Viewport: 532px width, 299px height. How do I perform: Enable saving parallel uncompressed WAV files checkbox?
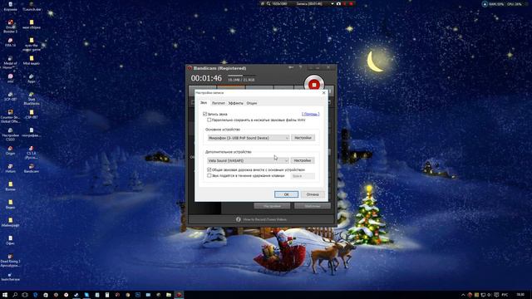click(209, 120)
